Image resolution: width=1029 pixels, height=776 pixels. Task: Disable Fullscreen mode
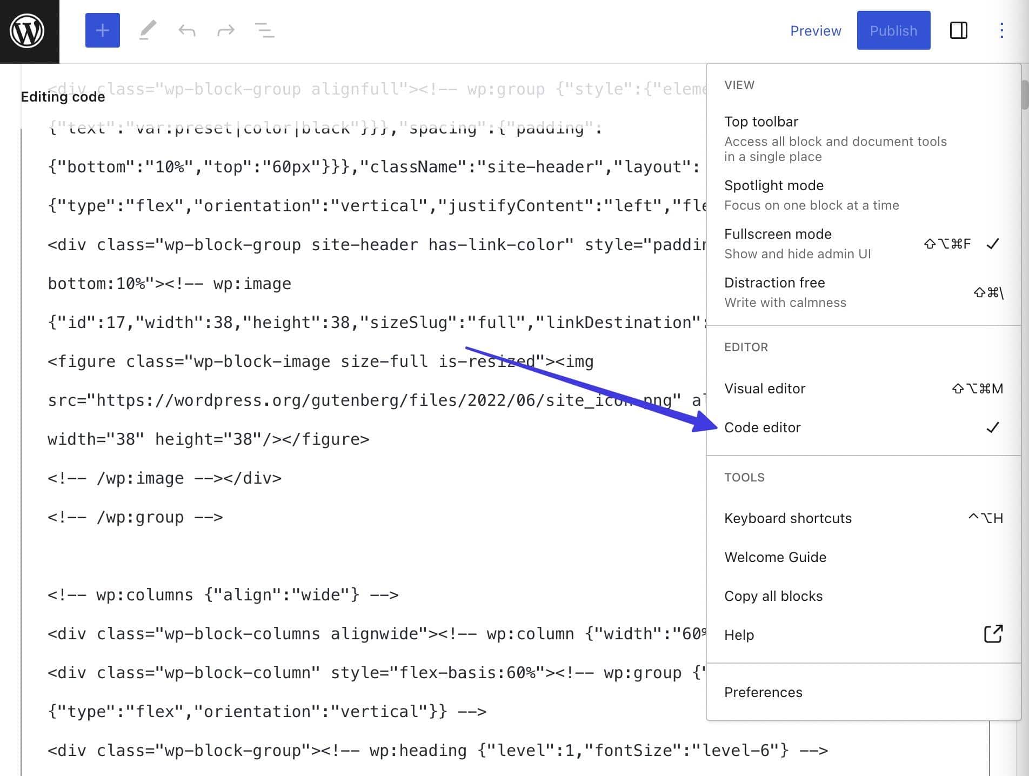(778, 234)
